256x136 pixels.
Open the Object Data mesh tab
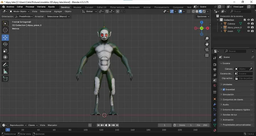tap(215, 125)
